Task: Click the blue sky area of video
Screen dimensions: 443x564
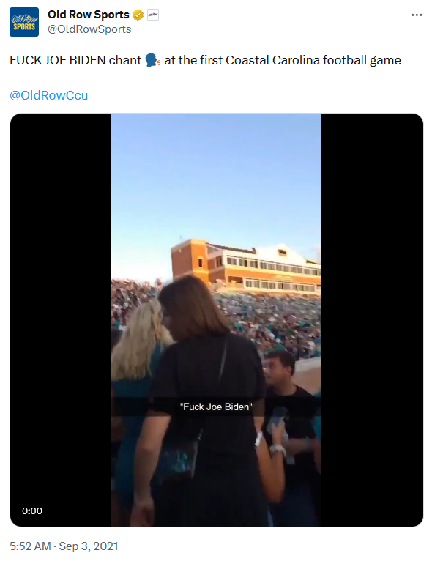Action: (216, 180)
